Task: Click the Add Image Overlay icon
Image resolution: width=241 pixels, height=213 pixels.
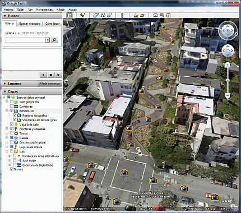Action: pyautogui.click(x=109, y=15)
